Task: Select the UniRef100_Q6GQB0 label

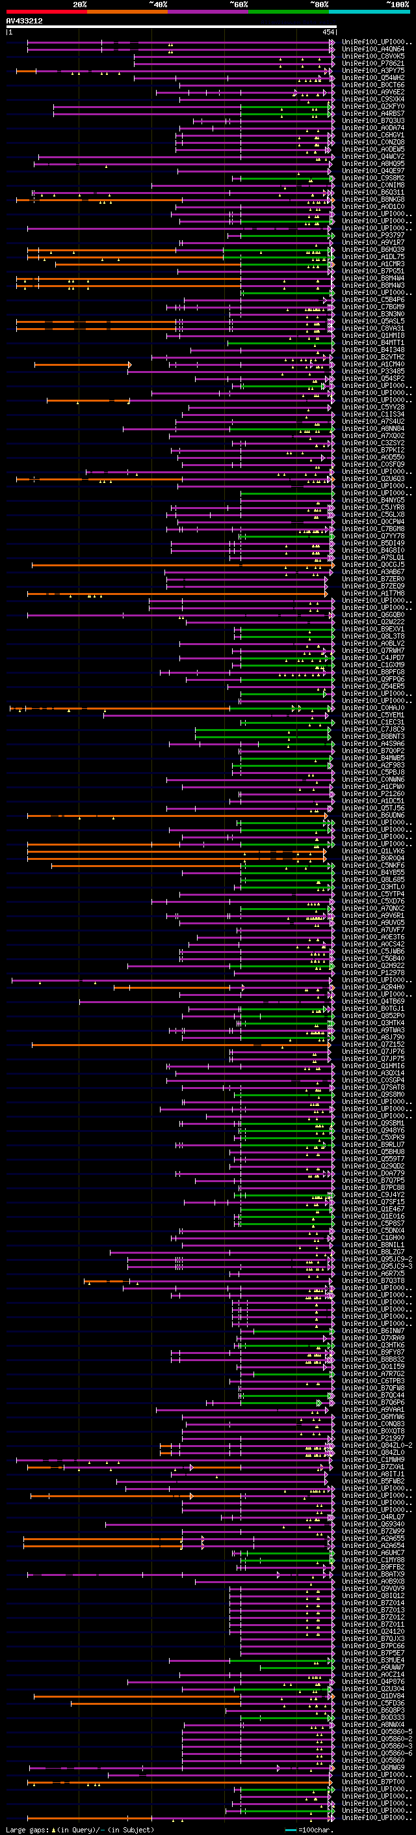Action: click(x=372, y=614)
